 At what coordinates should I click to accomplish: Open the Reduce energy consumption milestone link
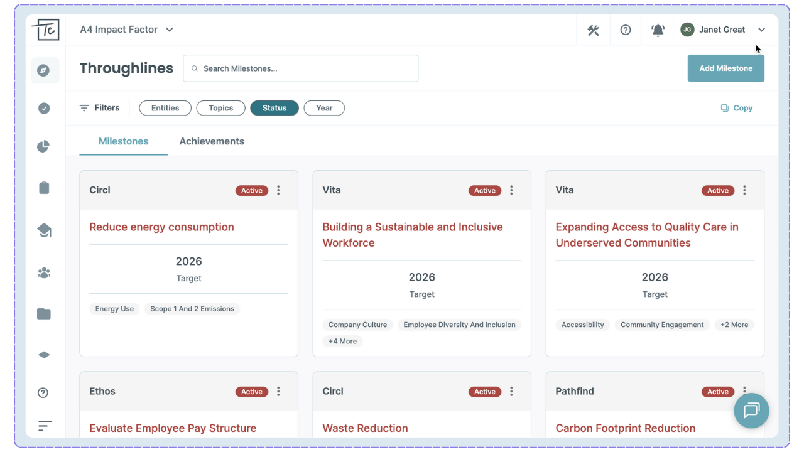pos(161,227)
